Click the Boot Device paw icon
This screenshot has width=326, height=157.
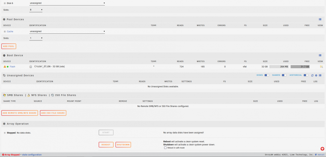pos(4,55)
